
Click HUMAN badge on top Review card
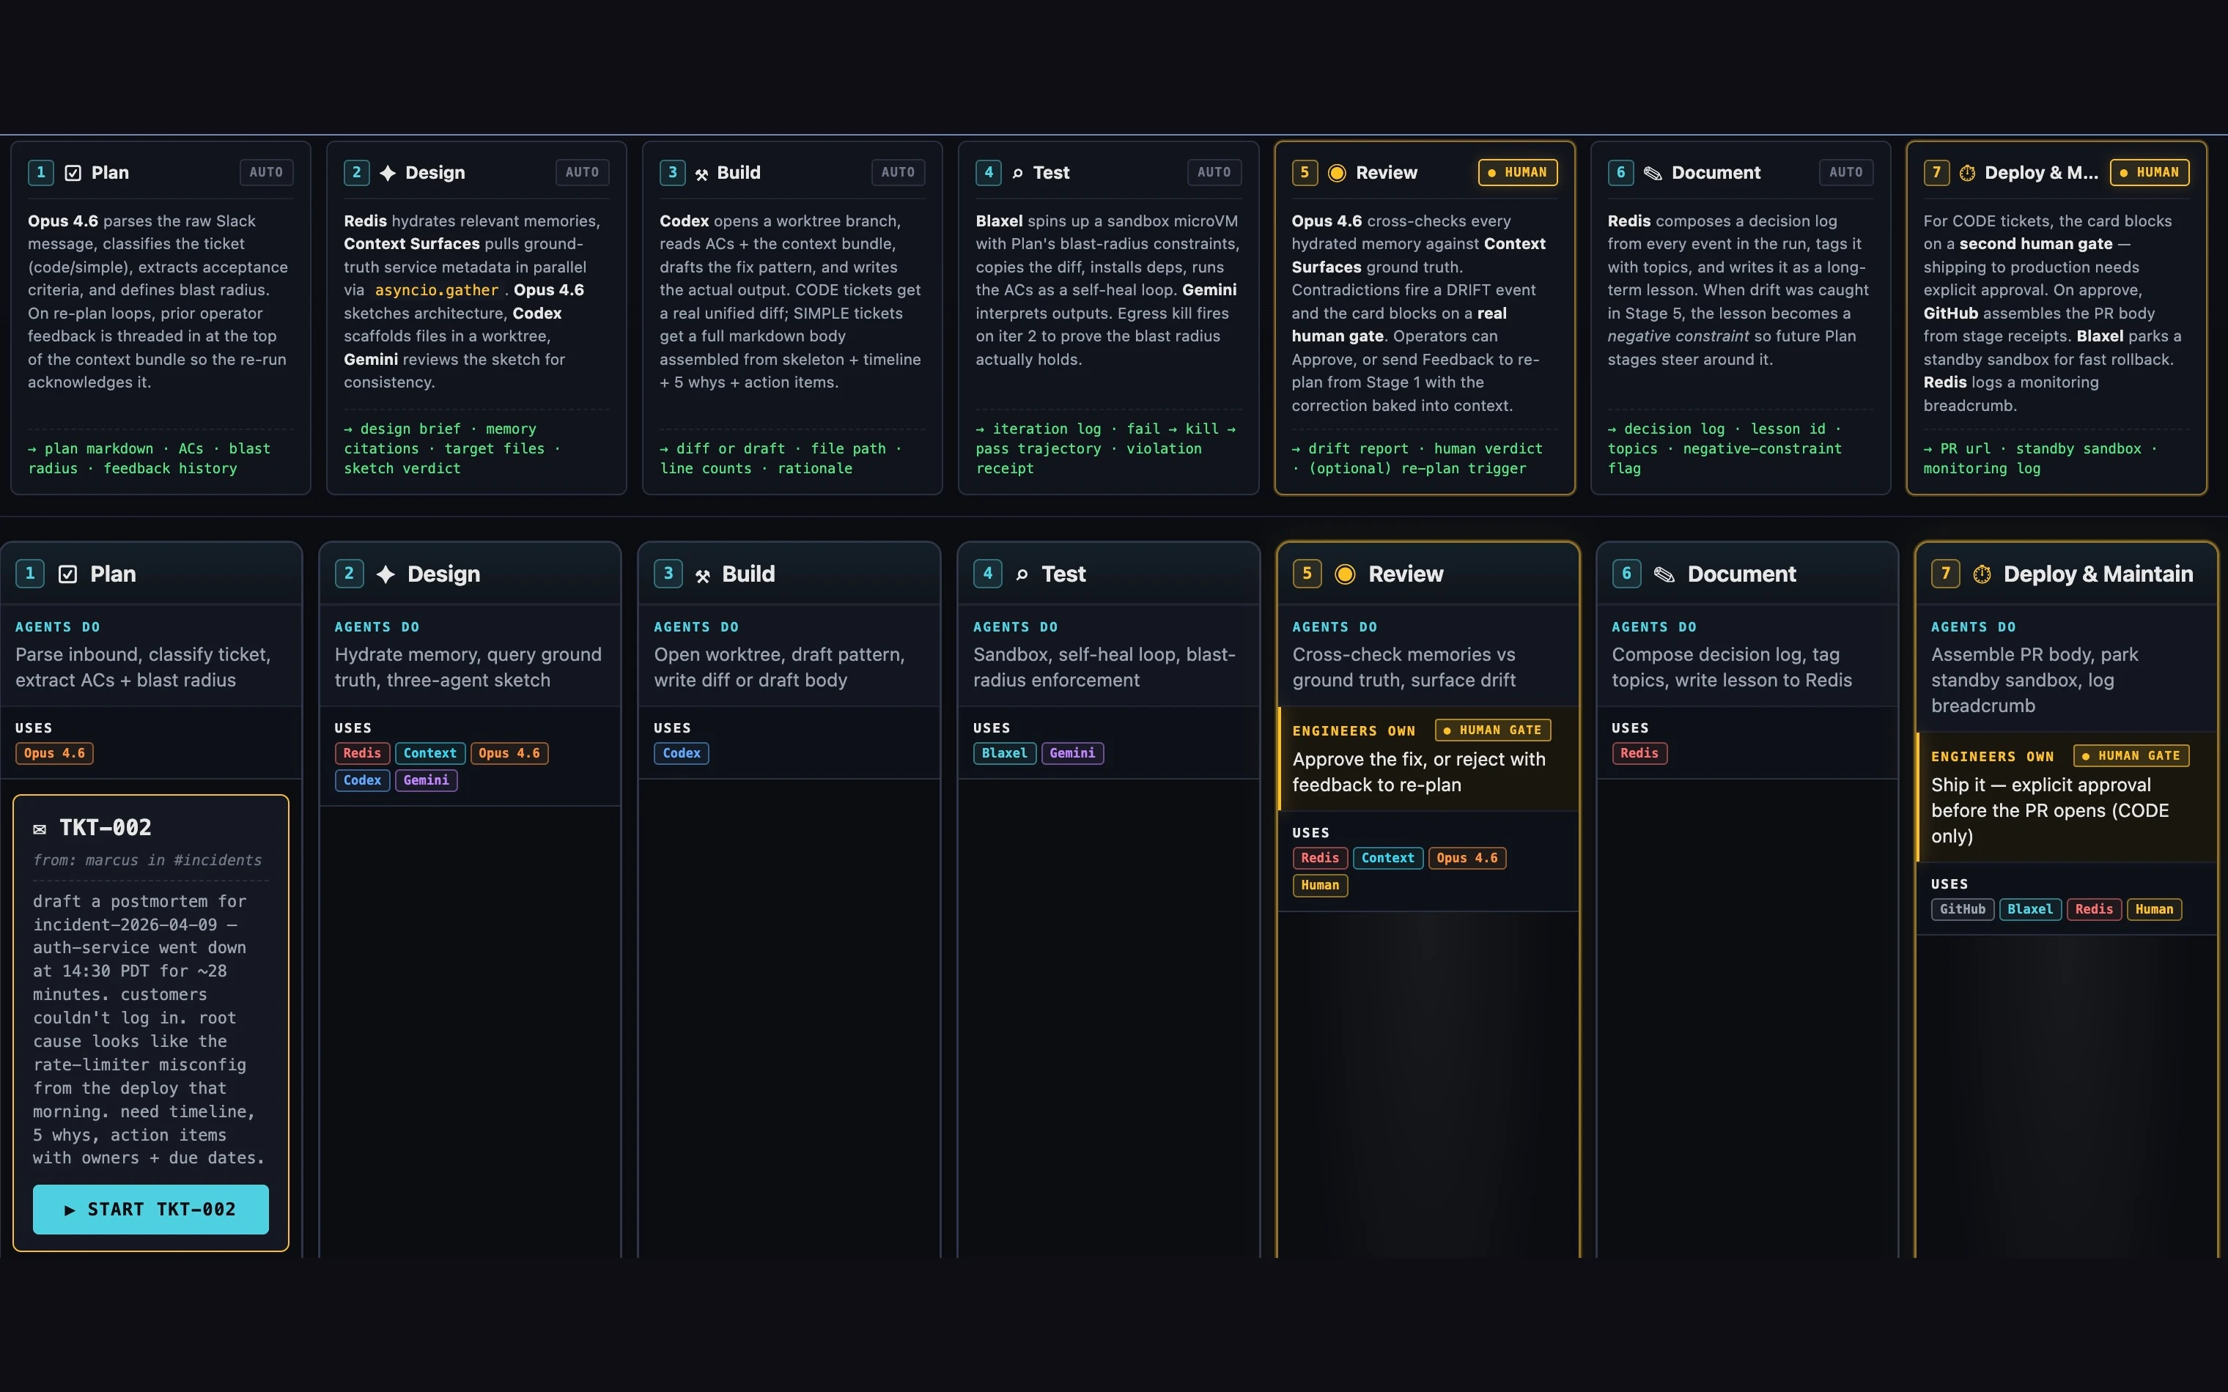coord(1517,172)
